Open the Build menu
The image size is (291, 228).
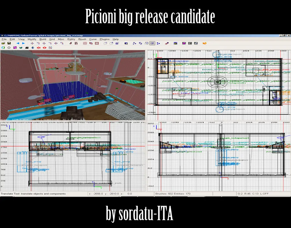point(43,39)
